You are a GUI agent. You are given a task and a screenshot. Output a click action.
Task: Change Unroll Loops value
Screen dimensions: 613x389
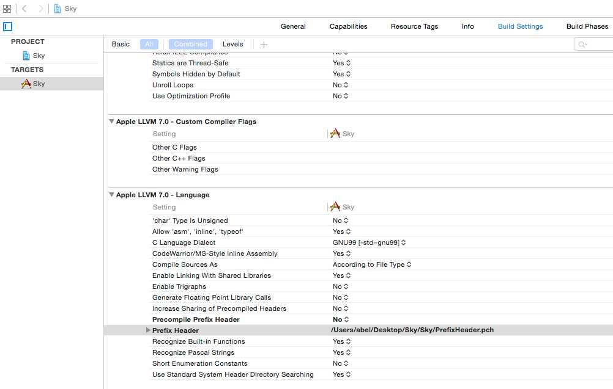tap(340, 85)
